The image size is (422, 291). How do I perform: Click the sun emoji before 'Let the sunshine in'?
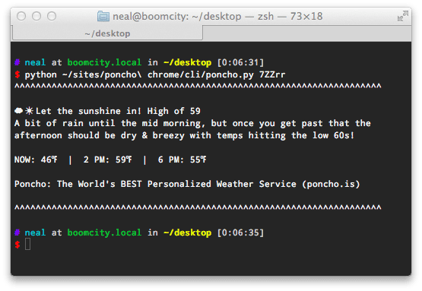point(29,111)
